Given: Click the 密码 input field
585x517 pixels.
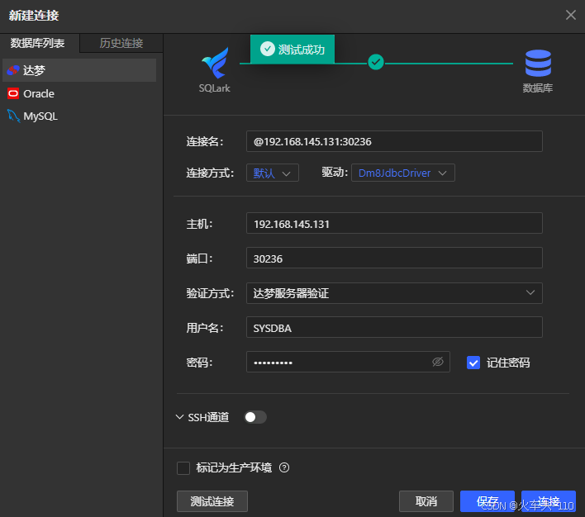Looking at the screenshot, I should 348,362.
